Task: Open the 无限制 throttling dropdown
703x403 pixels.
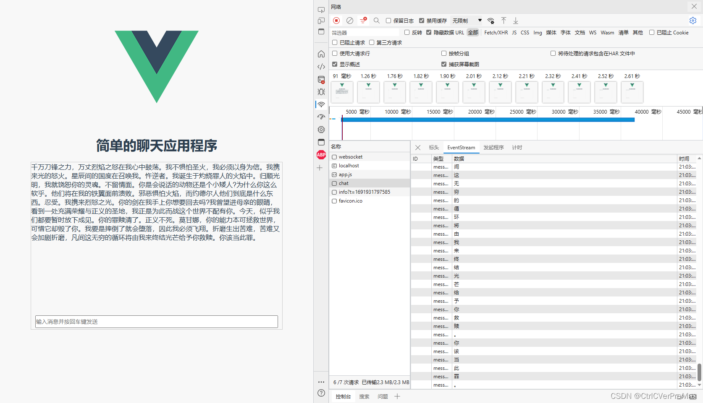Action: [467, 21]
